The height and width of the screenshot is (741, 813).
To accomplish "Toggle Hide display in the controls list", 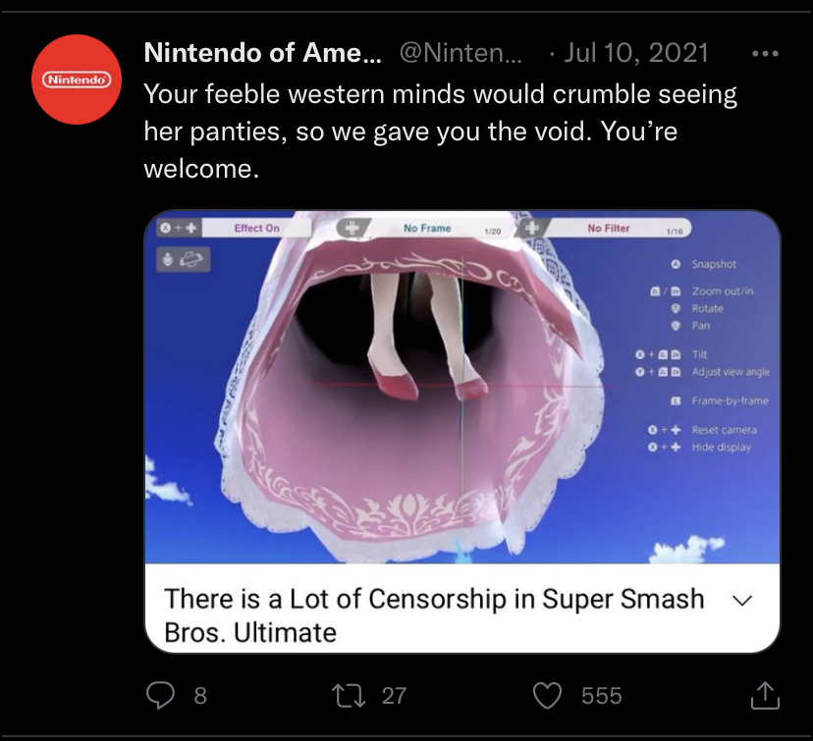I will click(x=721, y=448).
